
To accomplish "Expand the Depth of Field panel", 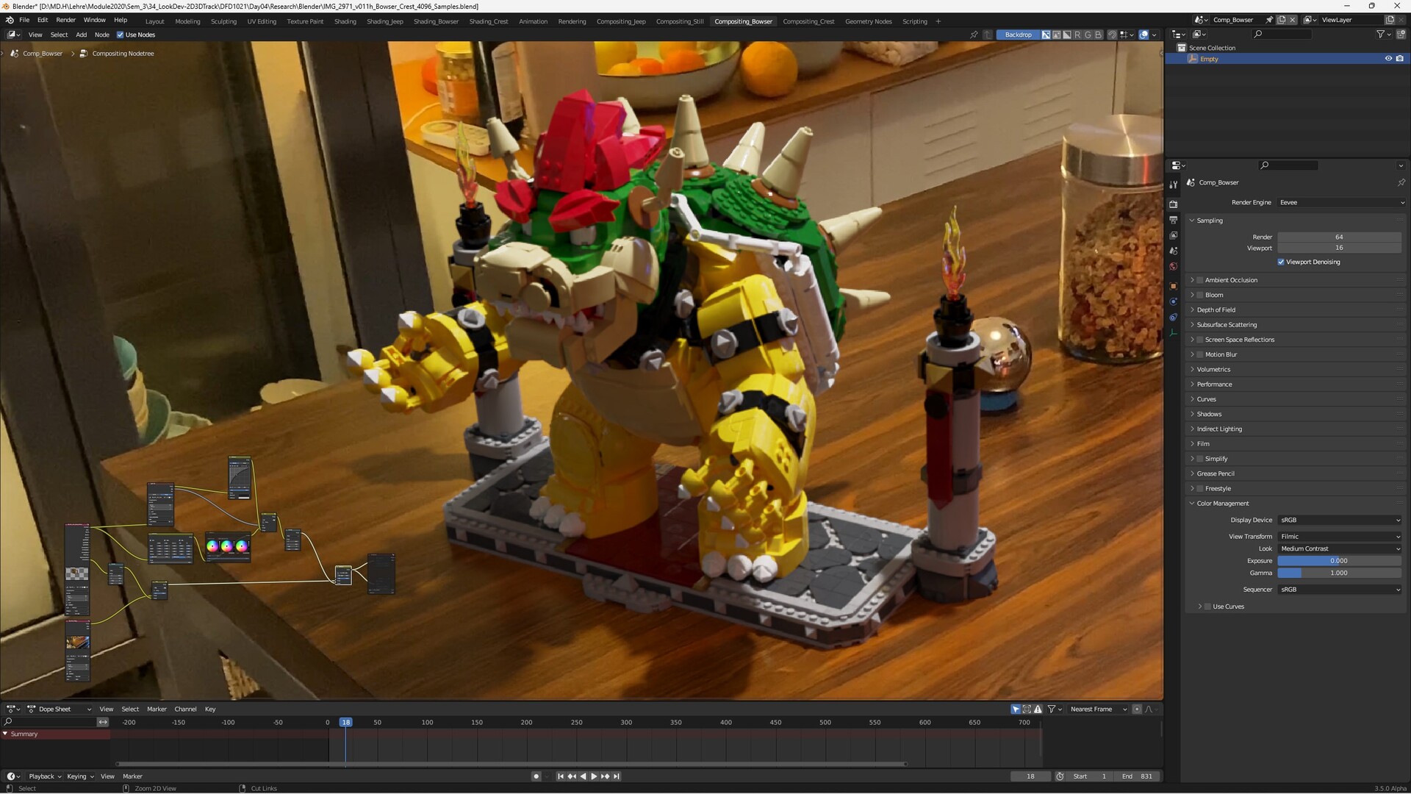I will (x=1216, y=310).
